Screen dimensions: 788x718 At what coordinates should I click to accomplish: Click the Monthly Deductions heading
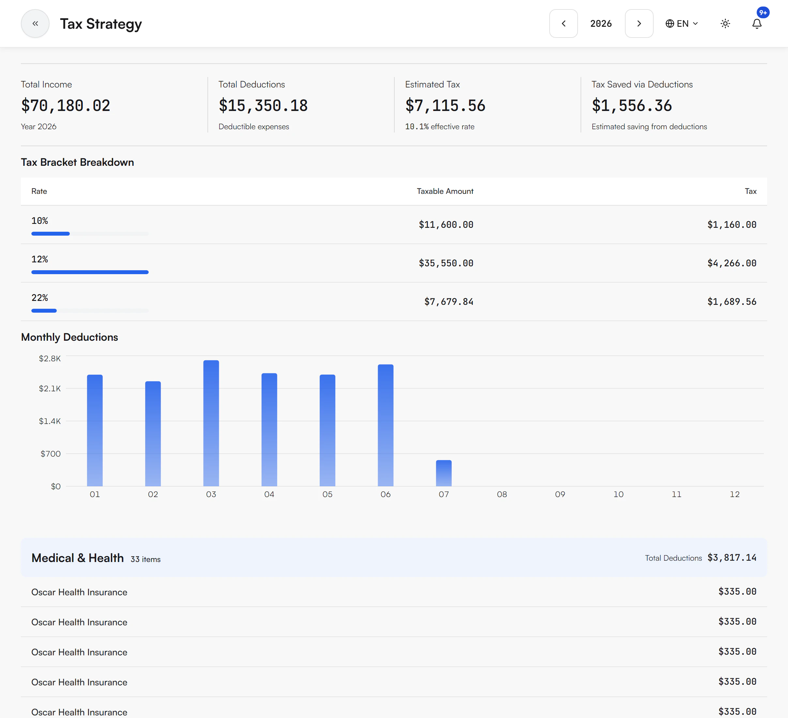(x=69, y=337)
